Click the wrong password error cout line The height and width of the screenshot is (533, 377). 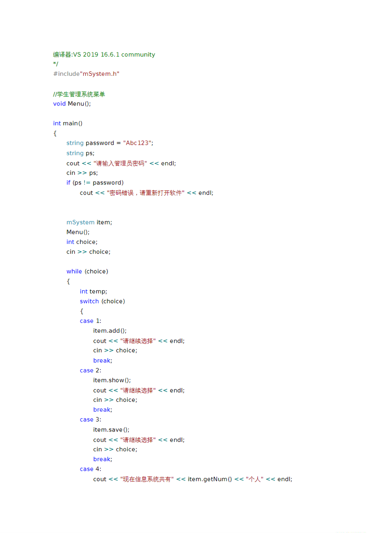(x=146, y=193)
